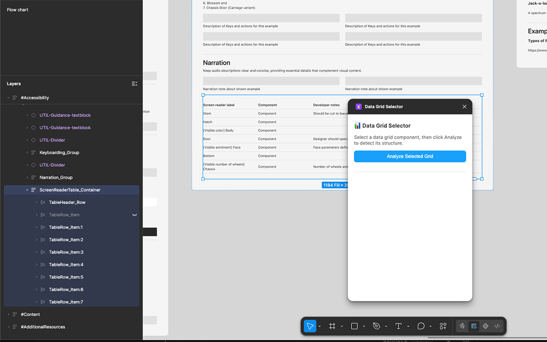Click the row icon beside TableHeader_Row

click(43, 203)
